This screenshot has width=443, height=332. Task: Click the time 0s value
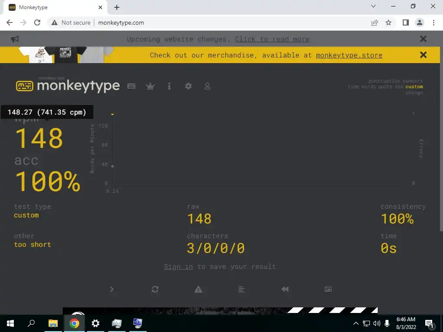388,248
